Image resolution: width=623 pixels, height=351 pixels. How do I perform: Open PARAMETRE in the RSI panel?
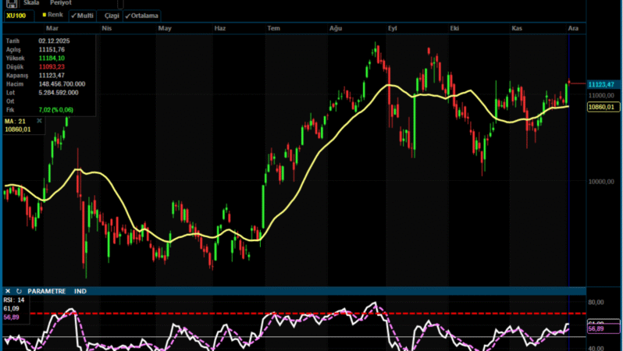point(47,291)
